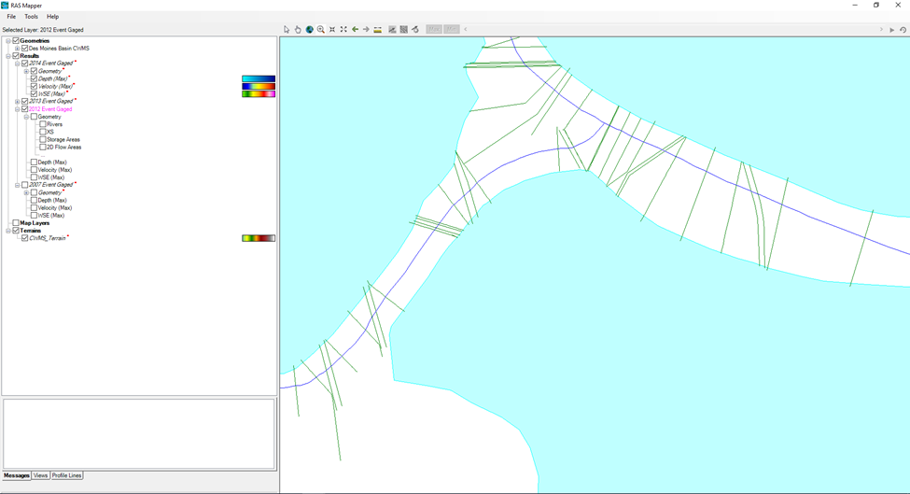Screen dimensions: 910x494
Task: Go to previous view green arrow
Action: (x=356, y=30)
